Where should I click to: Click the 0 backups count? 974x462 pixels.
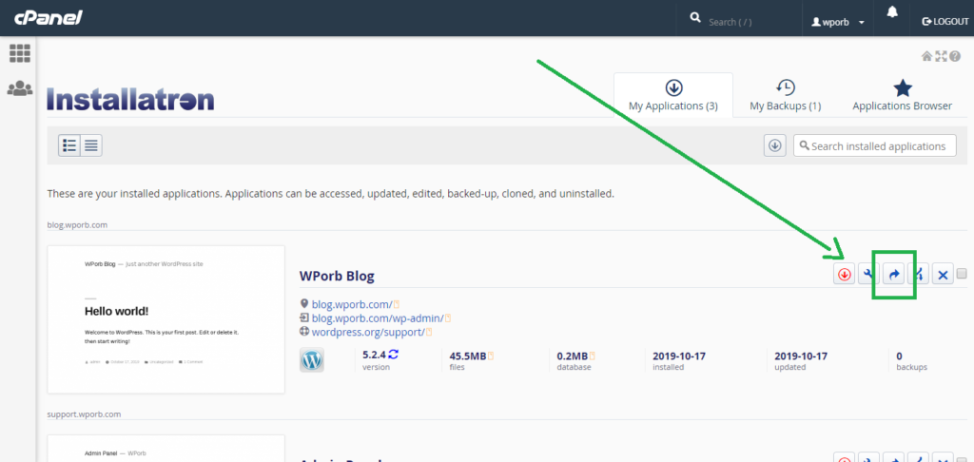coord(900,356)
